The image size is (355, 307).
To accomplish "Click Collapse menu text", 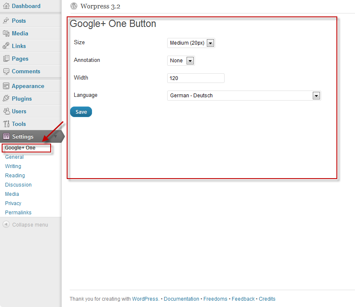I will 30,225.
